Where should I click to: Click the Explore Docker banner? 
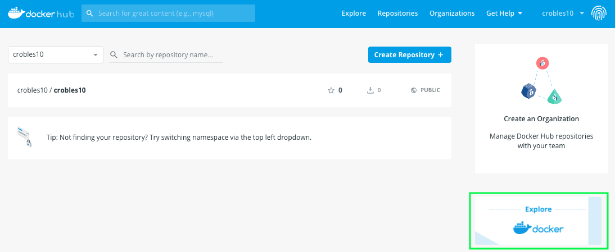tap(538, 221)
